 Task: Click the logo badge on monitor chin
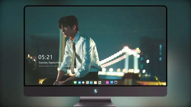click(95, 91)
